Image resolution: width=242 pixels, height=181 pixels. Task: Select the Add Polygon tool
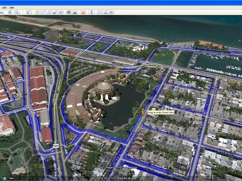point(43,12)
